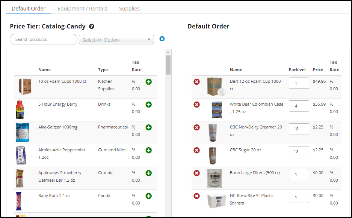Click the Kitchen Supplies type cell

coord(106,85)
